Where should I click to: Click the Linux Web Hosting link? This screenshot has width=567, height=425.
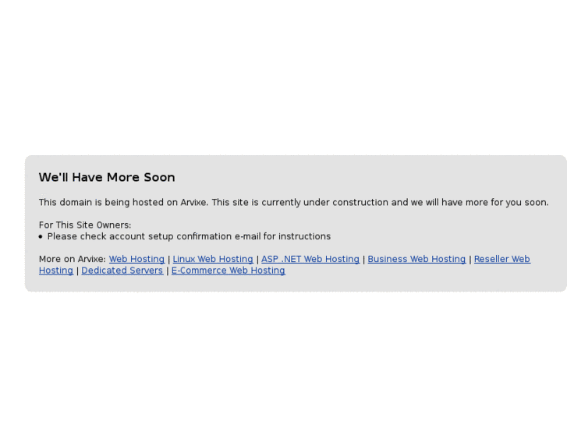click(213, 260)
